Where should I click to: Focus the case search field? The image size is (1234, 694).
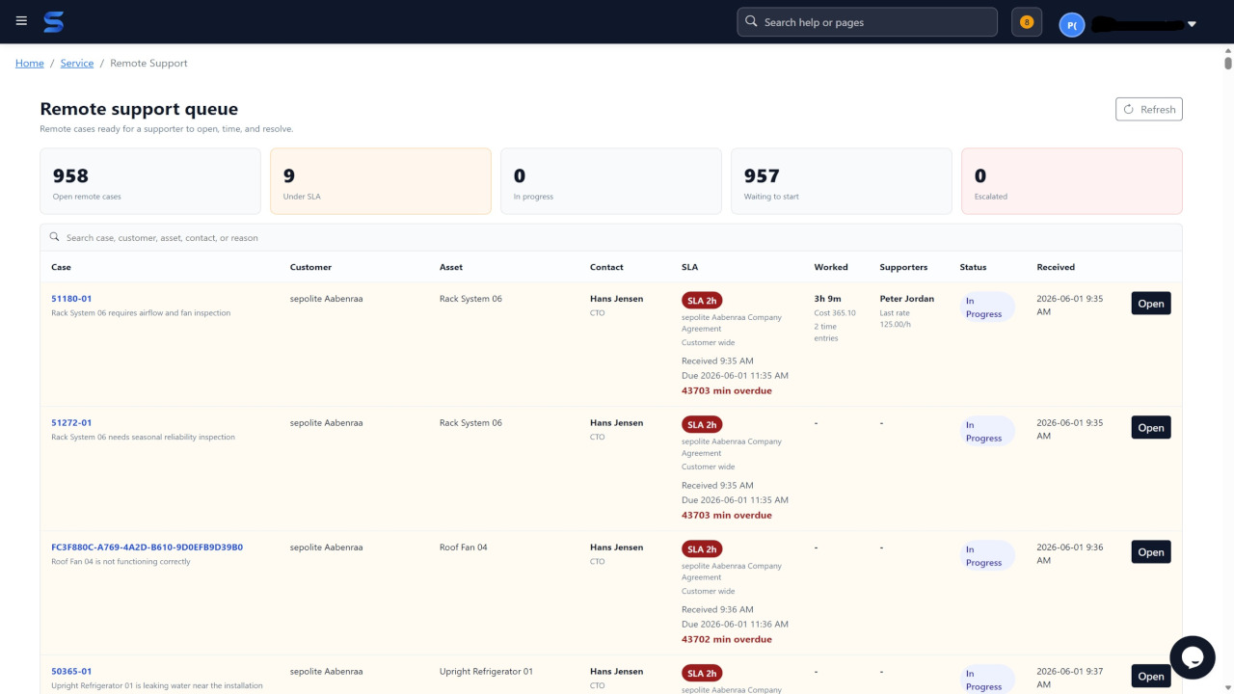(611, 237)
